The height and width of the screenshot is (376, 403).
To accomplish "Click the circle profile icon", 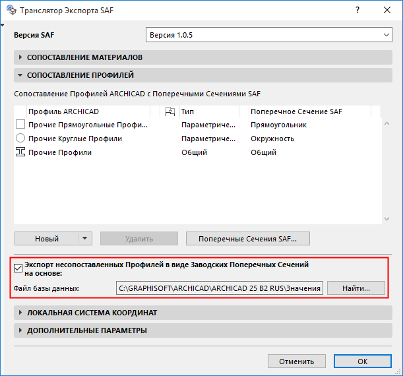I will [20, 139].
